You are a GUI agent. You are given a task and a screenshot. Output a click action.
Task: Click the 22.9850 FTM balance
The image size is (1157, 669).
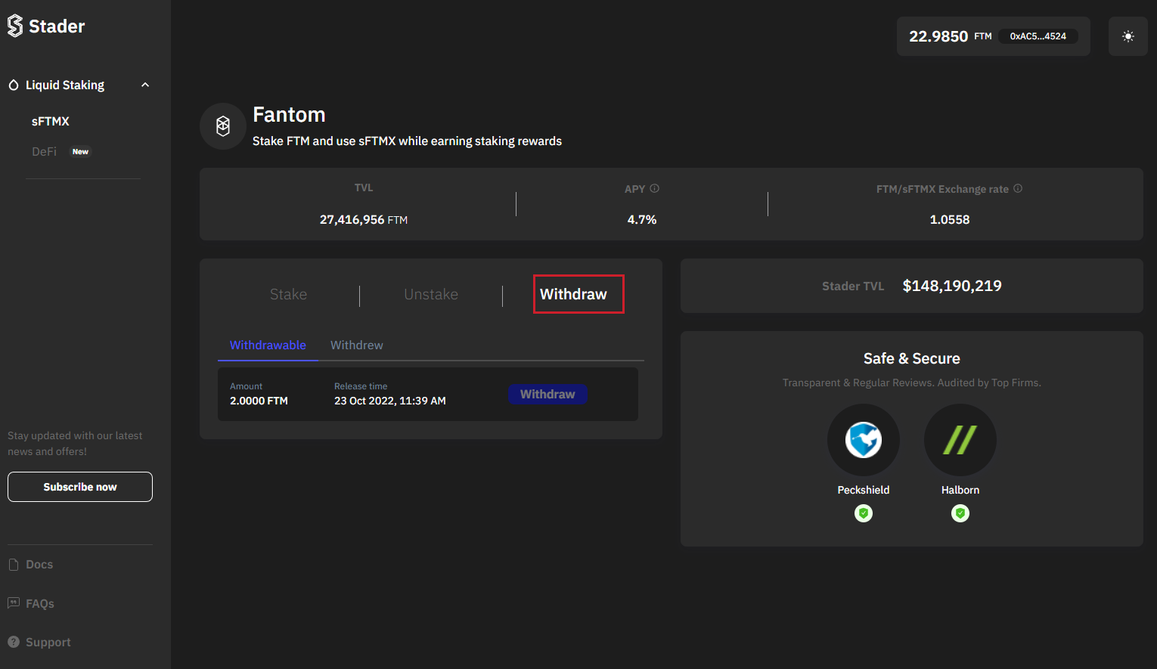click(x=951, y=36)
